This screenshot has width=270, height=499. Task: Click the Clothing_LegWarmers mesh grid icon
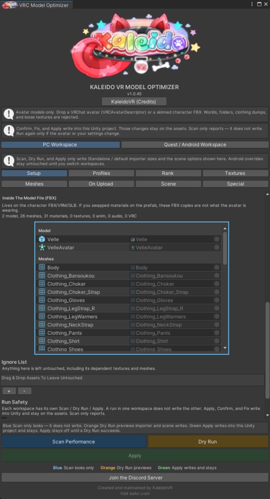coord(42,317)
